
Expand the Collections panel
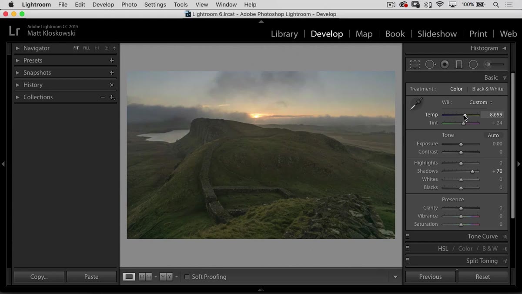(17, 97)
